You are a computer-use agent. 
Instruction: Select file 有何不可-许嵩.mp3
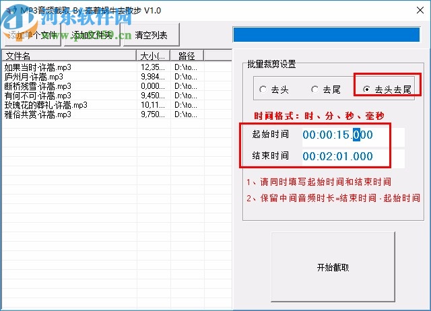(38, 96)
